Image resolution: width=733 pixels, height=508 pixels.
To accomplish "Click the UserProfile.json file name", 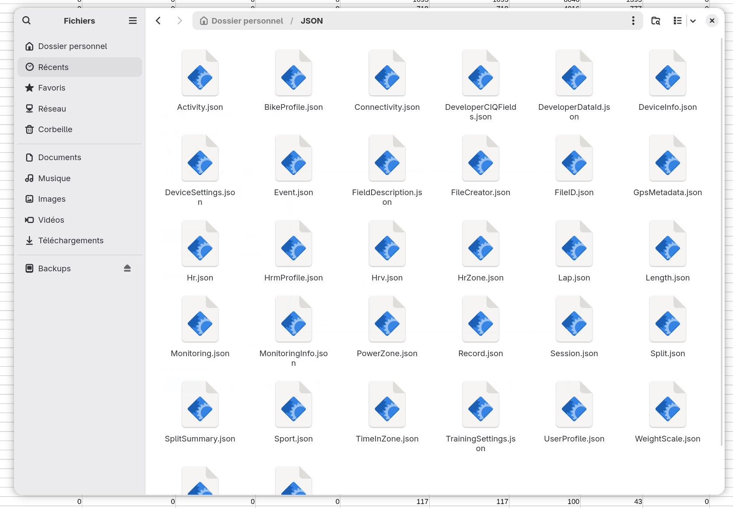I will point(574,439).
